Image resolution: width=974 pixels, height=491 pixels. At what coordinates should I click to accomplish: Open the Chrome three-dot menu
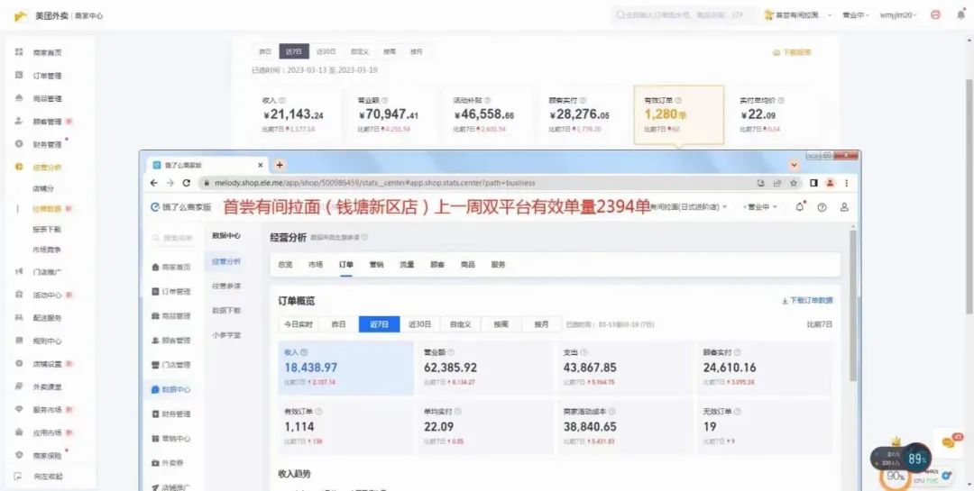click(x=846, y=183)
